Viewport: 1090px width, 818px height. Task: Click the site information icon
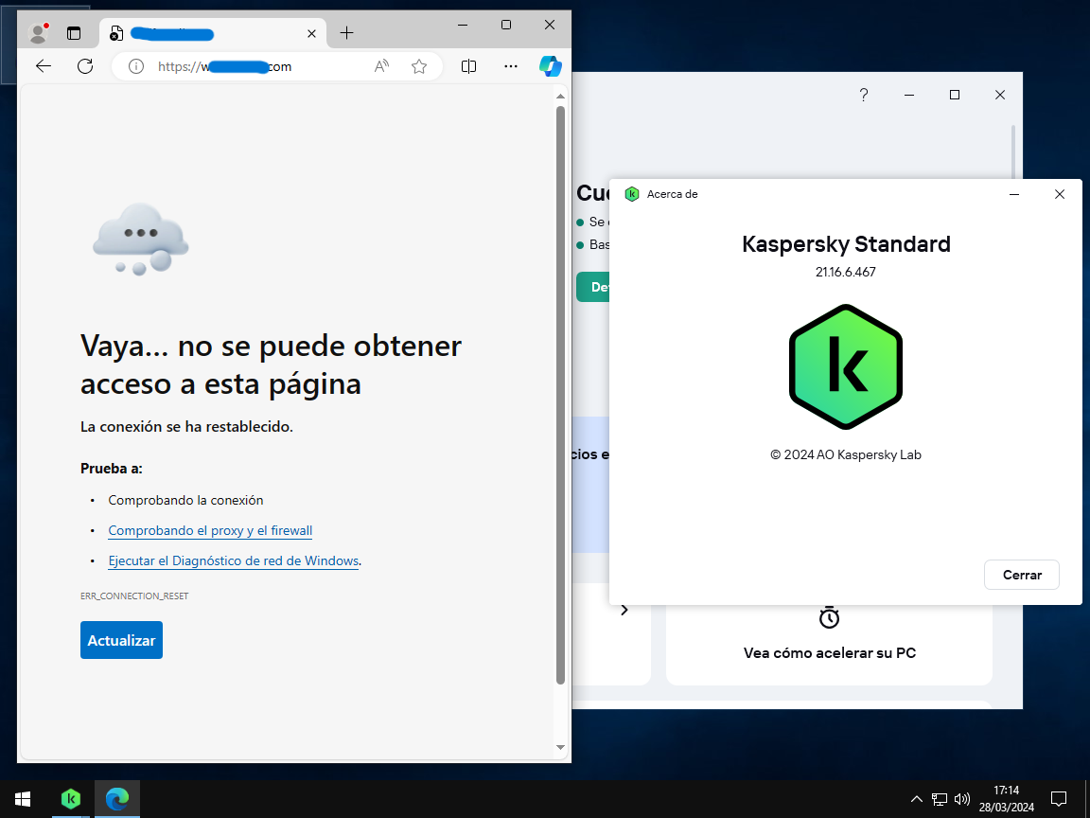tap(135, 66)
